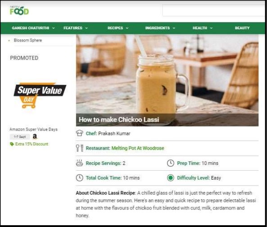Viewport: 267px width, 227px height.
Task: Select the Difficulty Level green radio indicator
Action: pyautogui.click(x=171, y=178)
